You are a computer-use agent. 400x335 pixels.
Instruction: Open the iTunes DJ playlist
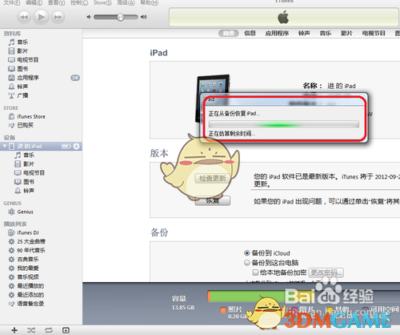tap(28, 232)
